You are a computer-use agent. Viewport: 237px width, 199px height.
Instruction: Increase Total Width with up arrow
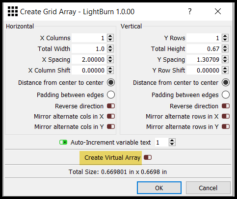click(x=110, y=47)
